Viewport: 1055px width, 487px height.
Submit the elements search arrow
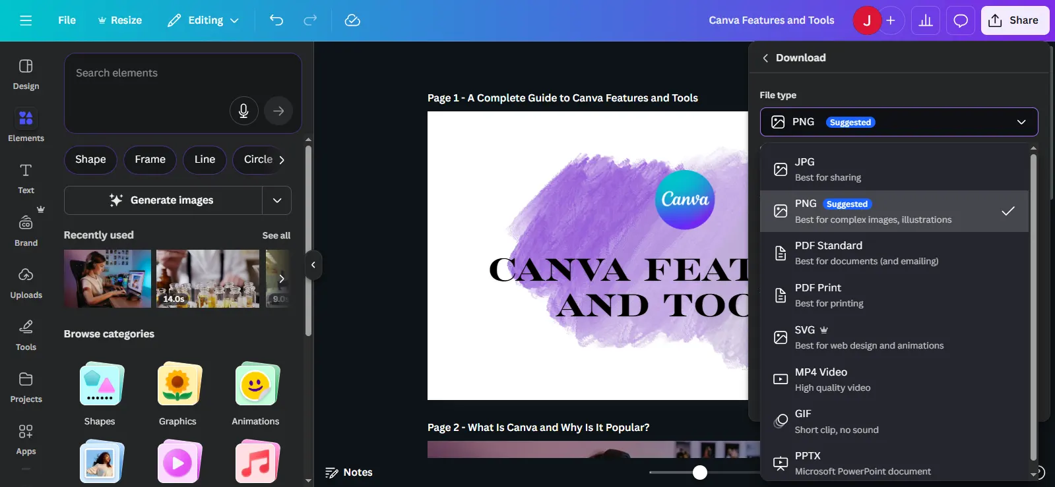point(278,111)
